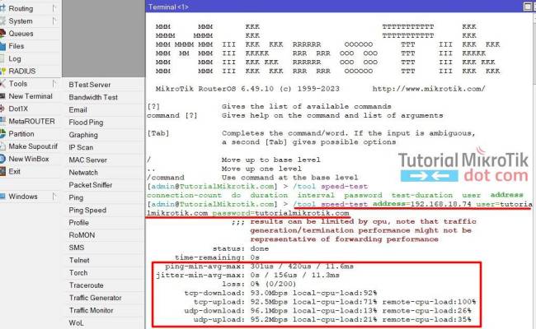Expand the Windows submenu arrow

(x=54, y=197)
